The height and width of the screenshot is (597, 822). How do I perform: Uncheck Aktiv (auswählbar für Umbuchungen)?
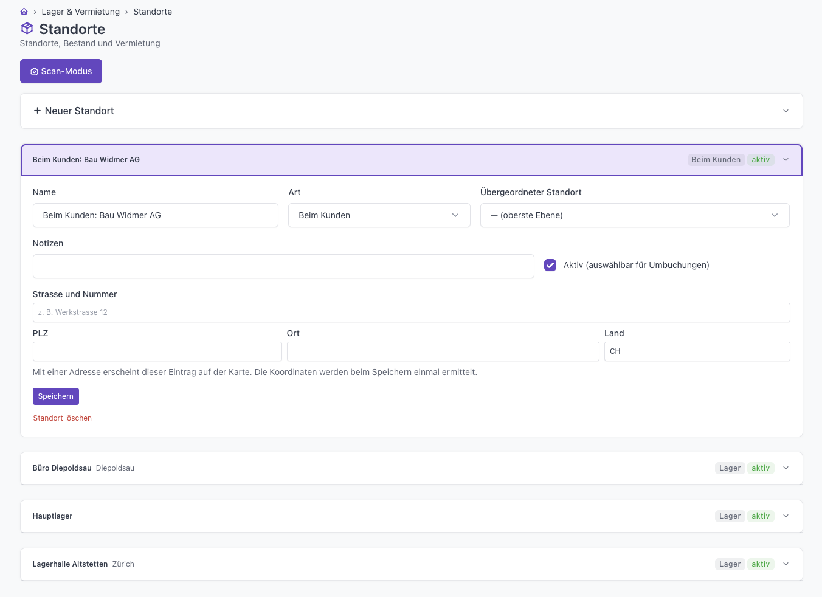(x=550, y=265)
